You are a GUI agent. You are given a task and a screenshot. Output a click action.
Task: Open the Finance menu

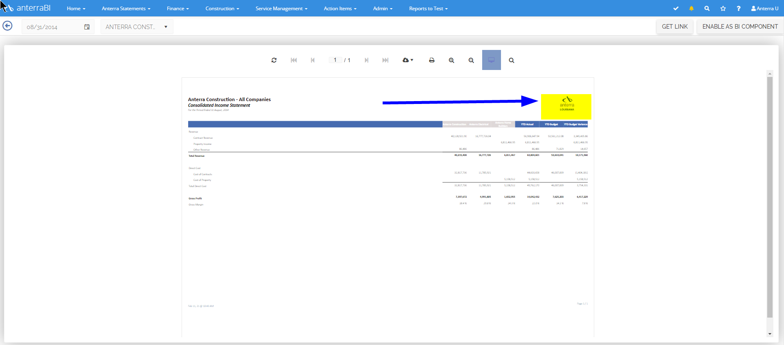(178, 8)
